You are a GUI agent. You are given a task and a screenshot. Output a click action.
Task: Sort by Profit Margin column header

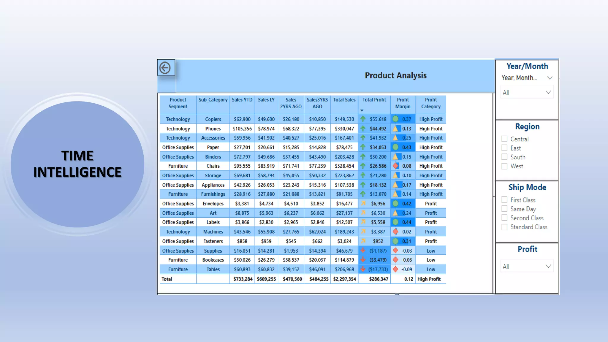[x=403, y=103]
